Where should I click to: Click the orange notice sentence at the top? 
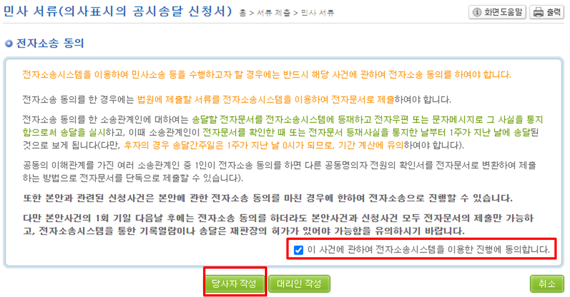pos(267,74)
